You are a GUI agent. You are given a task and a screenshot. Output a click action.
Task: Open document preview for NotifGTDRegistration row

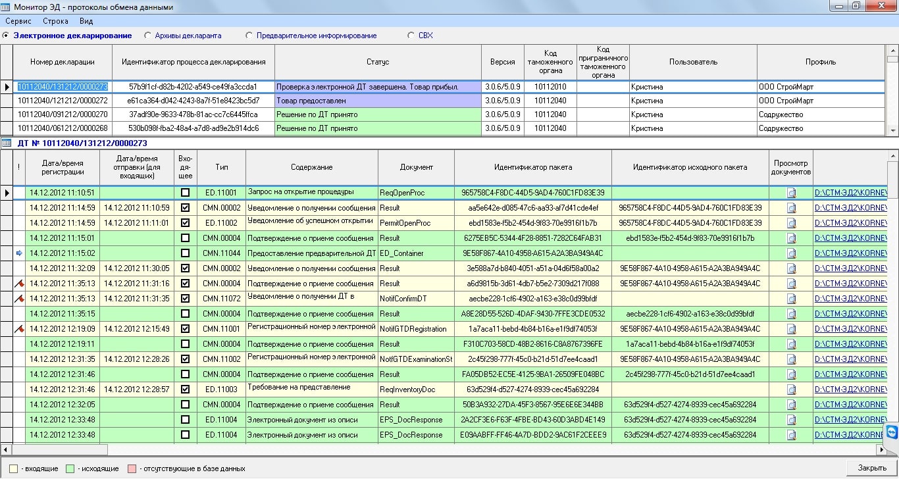(791, 329)
